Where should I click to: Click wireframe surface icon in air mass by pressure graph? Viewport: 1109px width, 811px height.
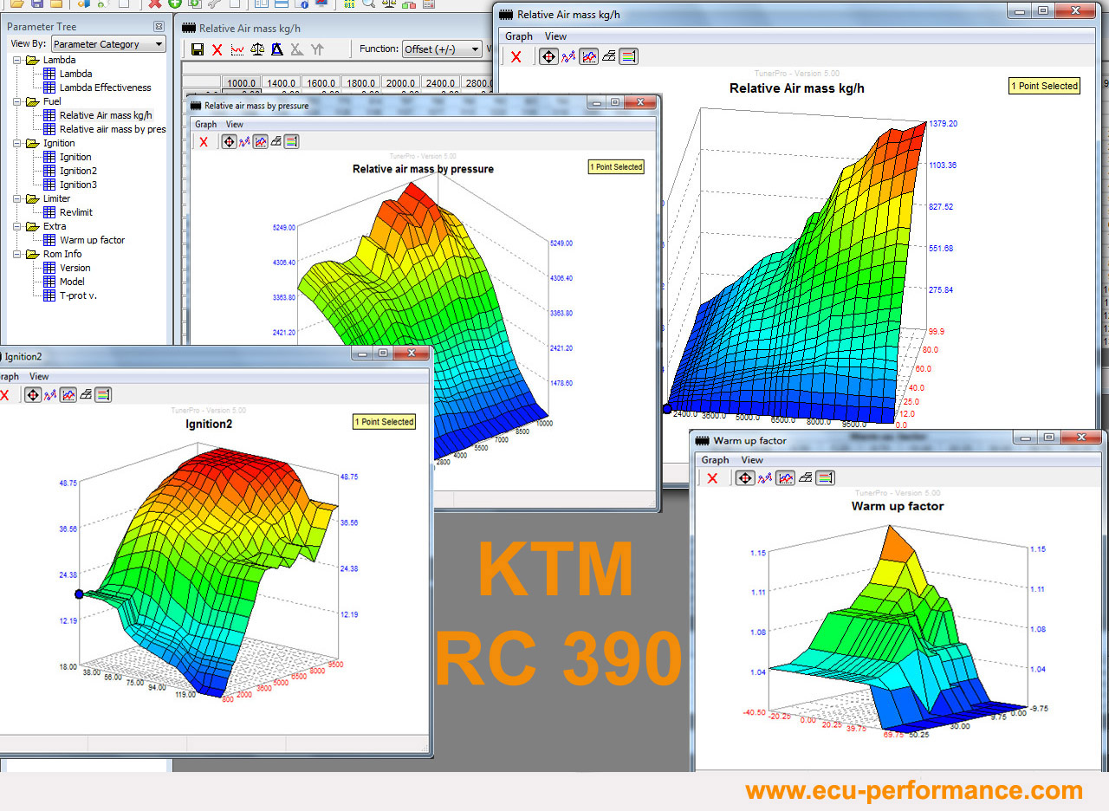tap(276, 141)
